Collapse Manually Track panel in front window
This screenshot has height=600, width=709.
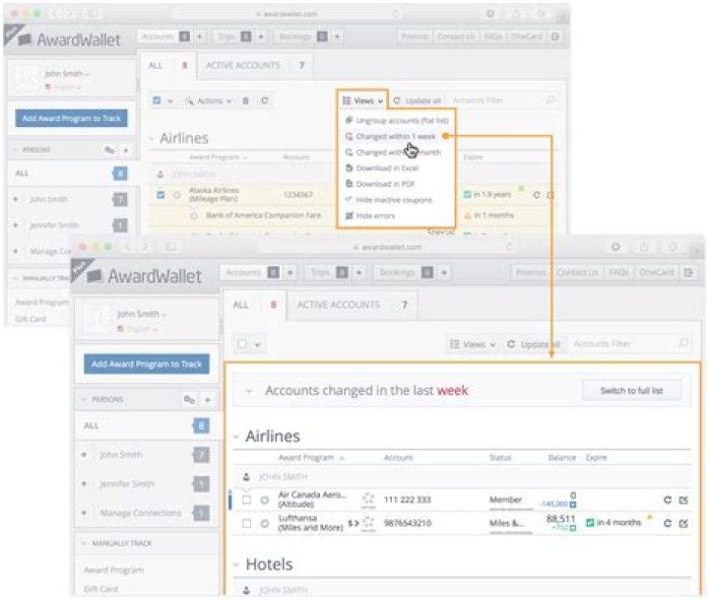(84, 543)
